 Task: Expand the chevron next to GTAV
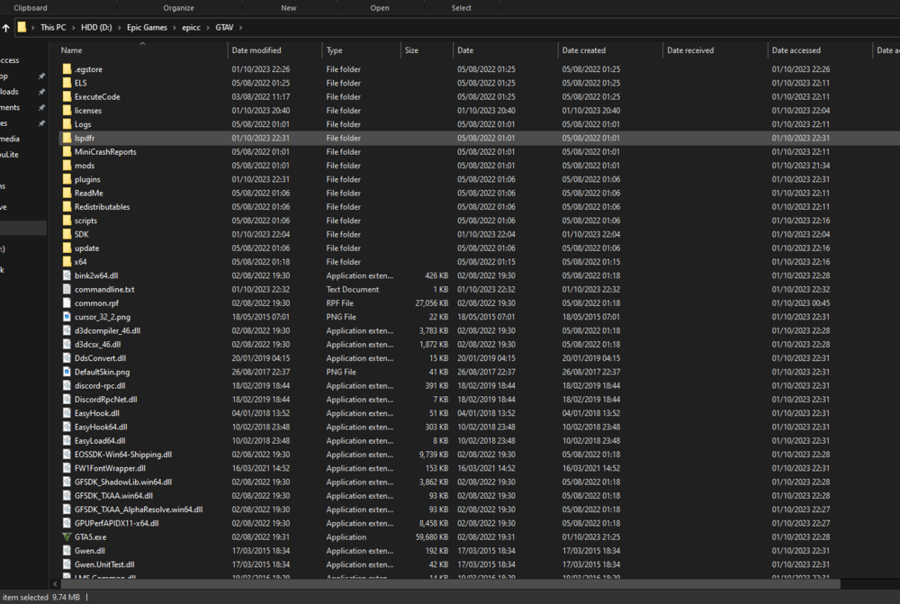(x=239, y=26)
